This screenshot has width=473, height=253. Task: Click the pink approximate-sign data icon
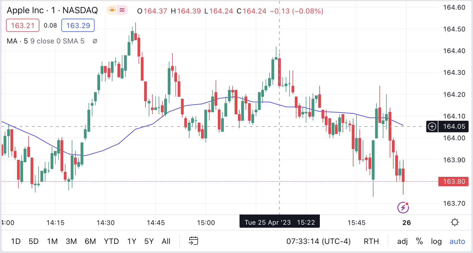(x=122, y=10)
